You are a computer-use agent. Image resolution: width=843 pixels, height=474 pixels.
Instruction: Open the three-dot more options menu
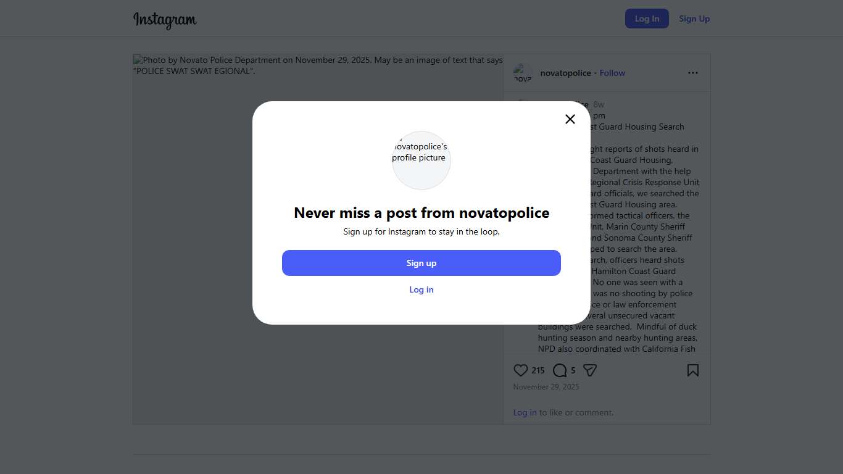(693, 73)
